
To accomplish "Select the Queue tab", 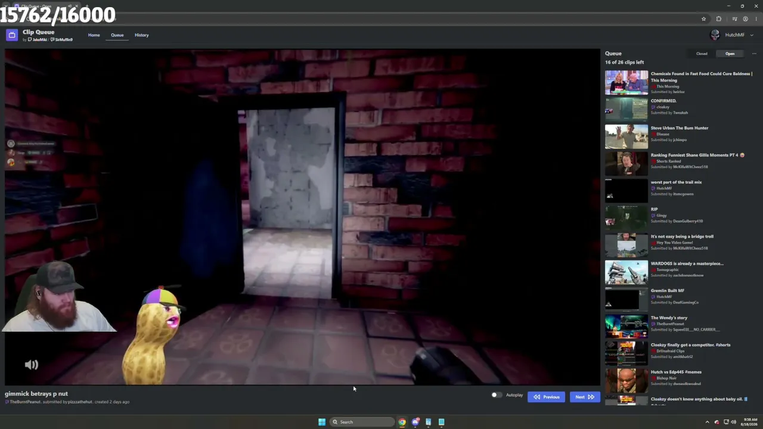I will pos(117,35).
